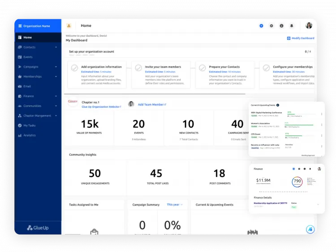Click the hamburger menu beside Organization Name
The height and width of the screenshot is (252, 336).
point(20,26)
